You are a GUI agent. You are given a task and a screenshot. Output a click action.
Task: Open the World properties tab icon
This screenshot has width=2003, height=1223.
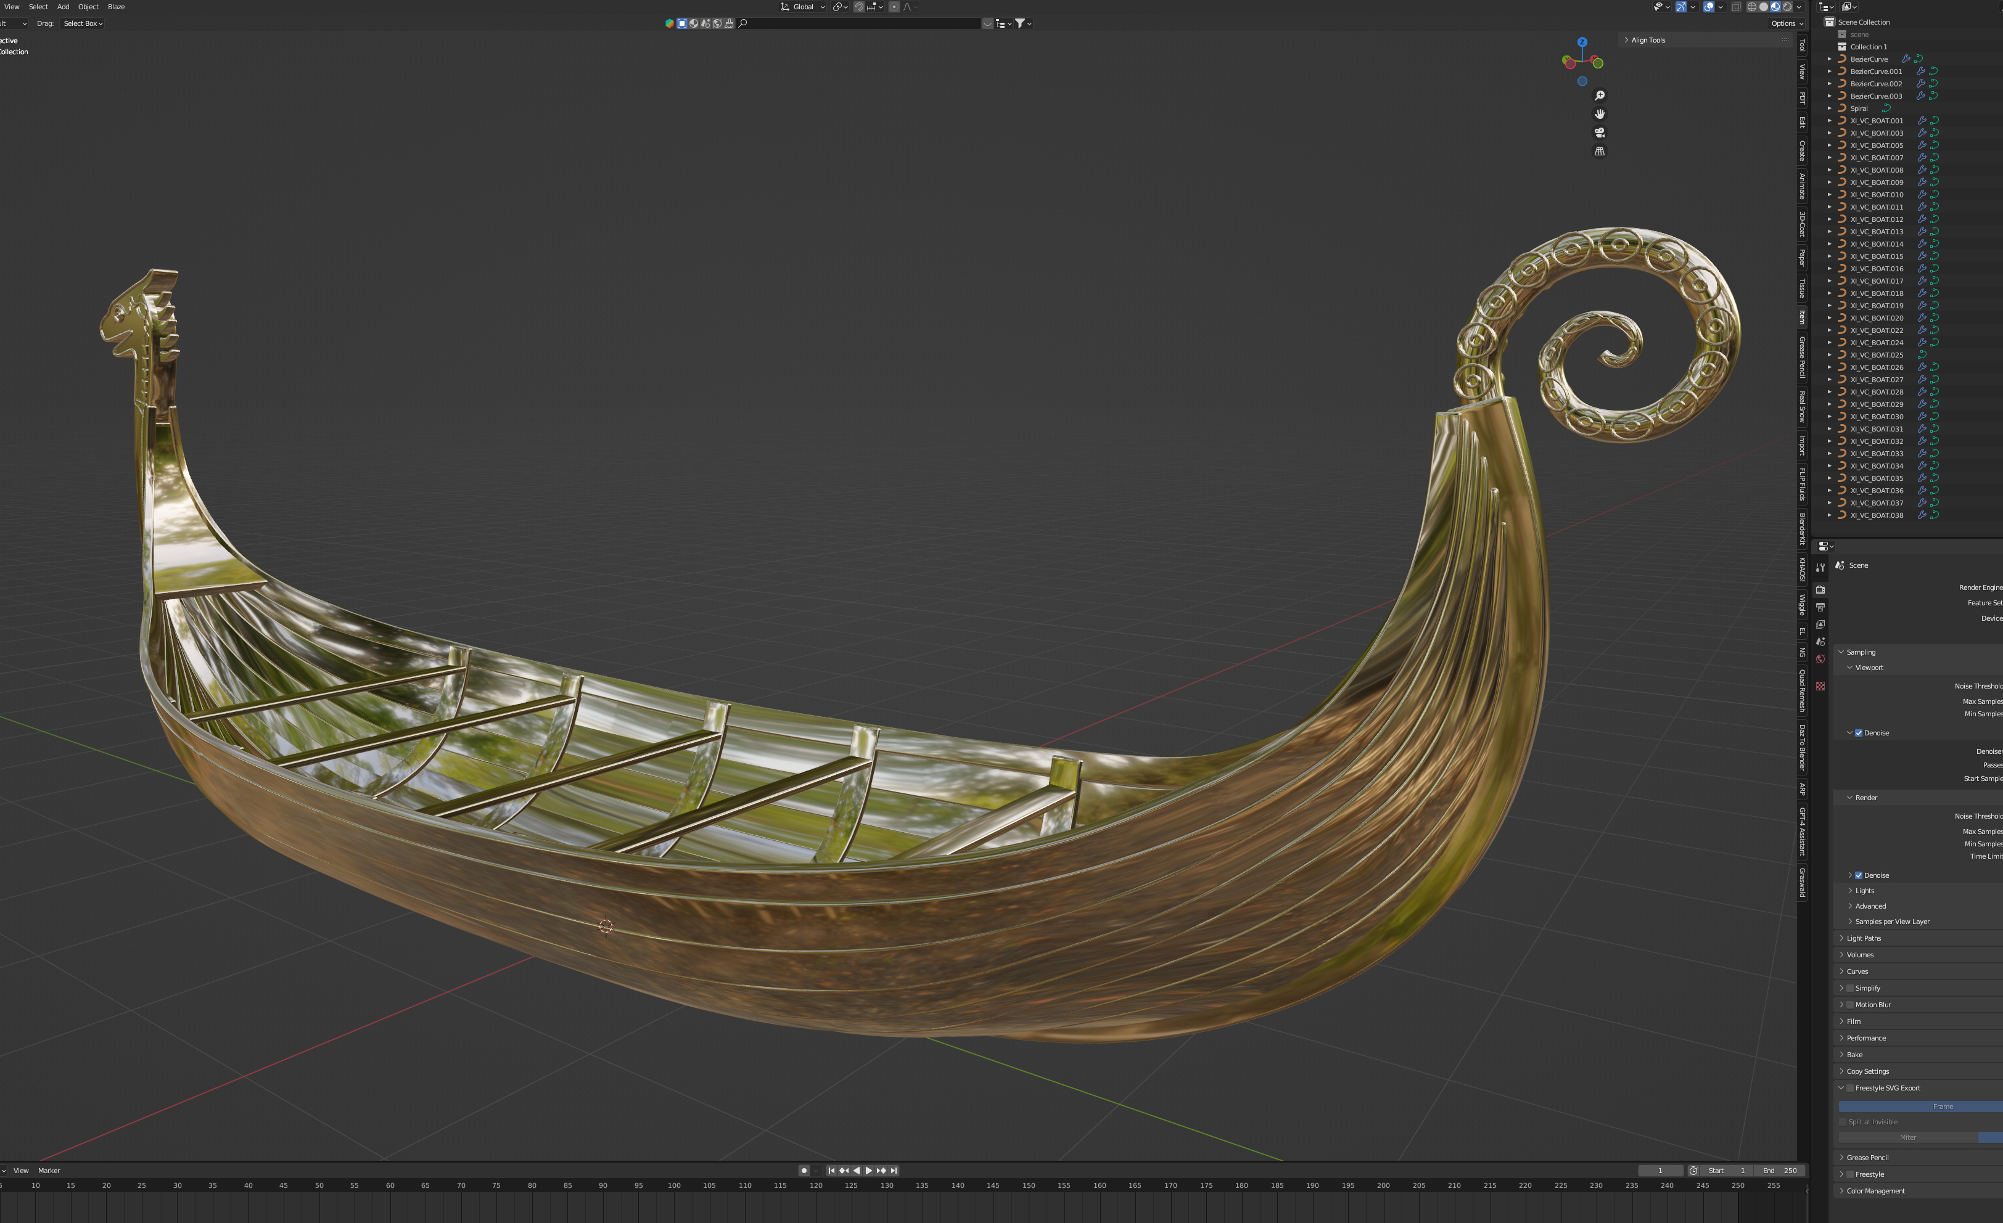pyautogui.click(x=1820, y=659)
